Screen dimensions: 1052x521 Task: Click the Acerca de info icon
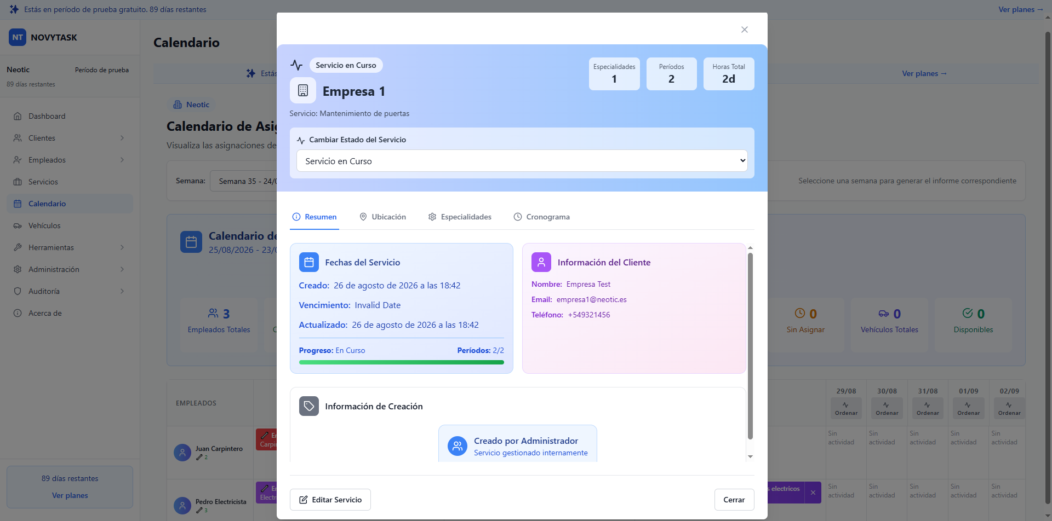(x=18, y=313)
